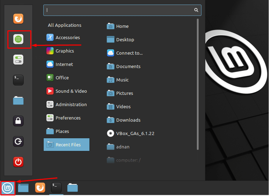Click the logout icon in the sidebar
269x196 pixels.
coord(18,141)
